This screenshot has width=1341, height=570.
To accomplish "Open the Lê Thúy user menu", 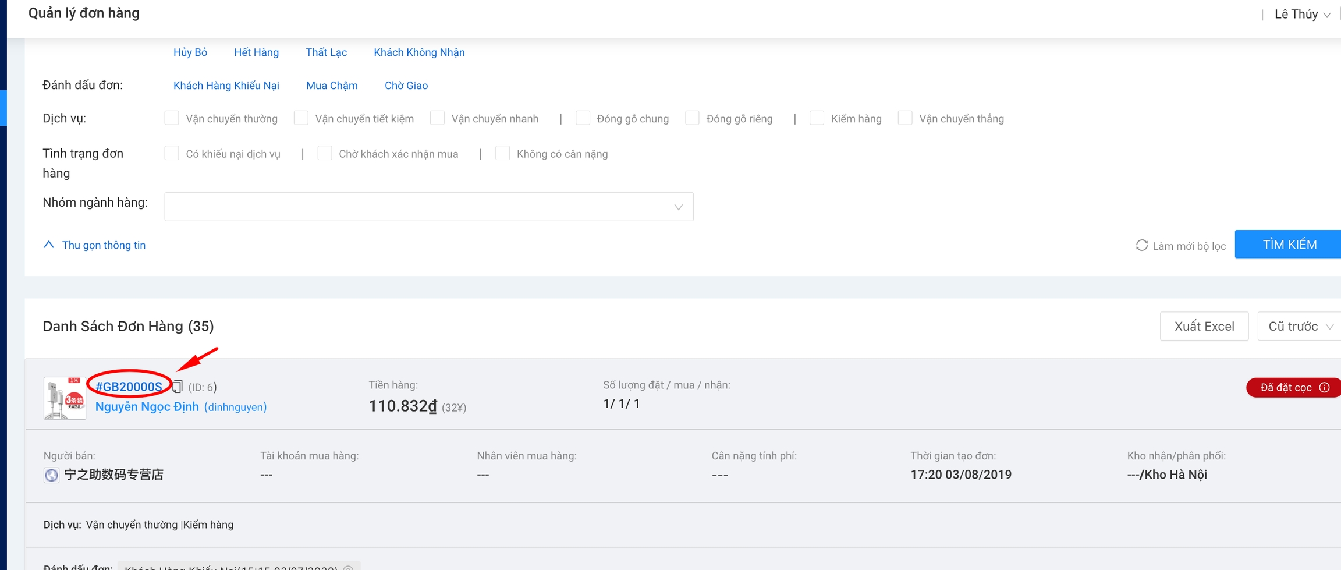I will point(1301,15).
